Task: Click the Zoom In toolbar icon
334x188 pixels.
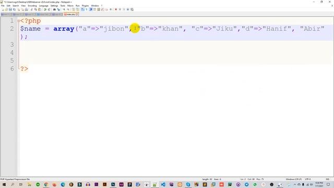Action: point(64,9)
